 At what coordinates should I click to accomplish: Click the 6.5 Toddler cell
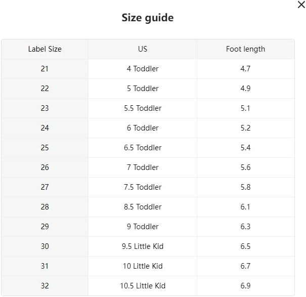point(143,148)
